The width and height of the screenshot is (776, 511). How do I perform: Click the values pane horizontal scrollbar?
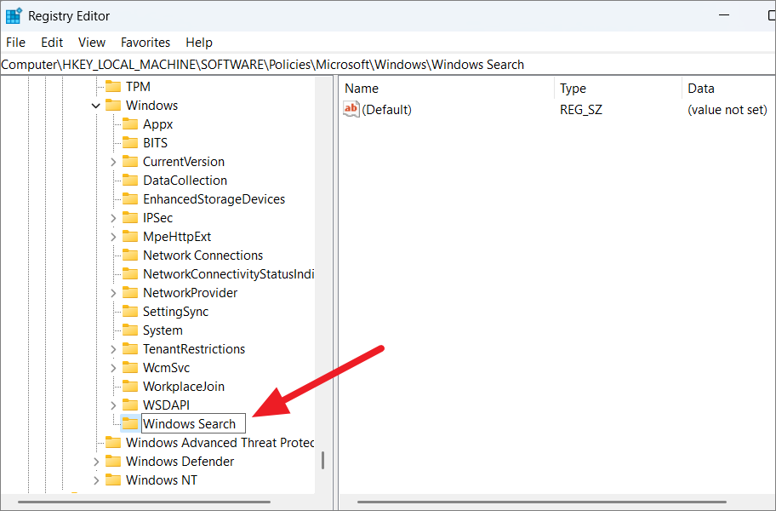point(542,502)
